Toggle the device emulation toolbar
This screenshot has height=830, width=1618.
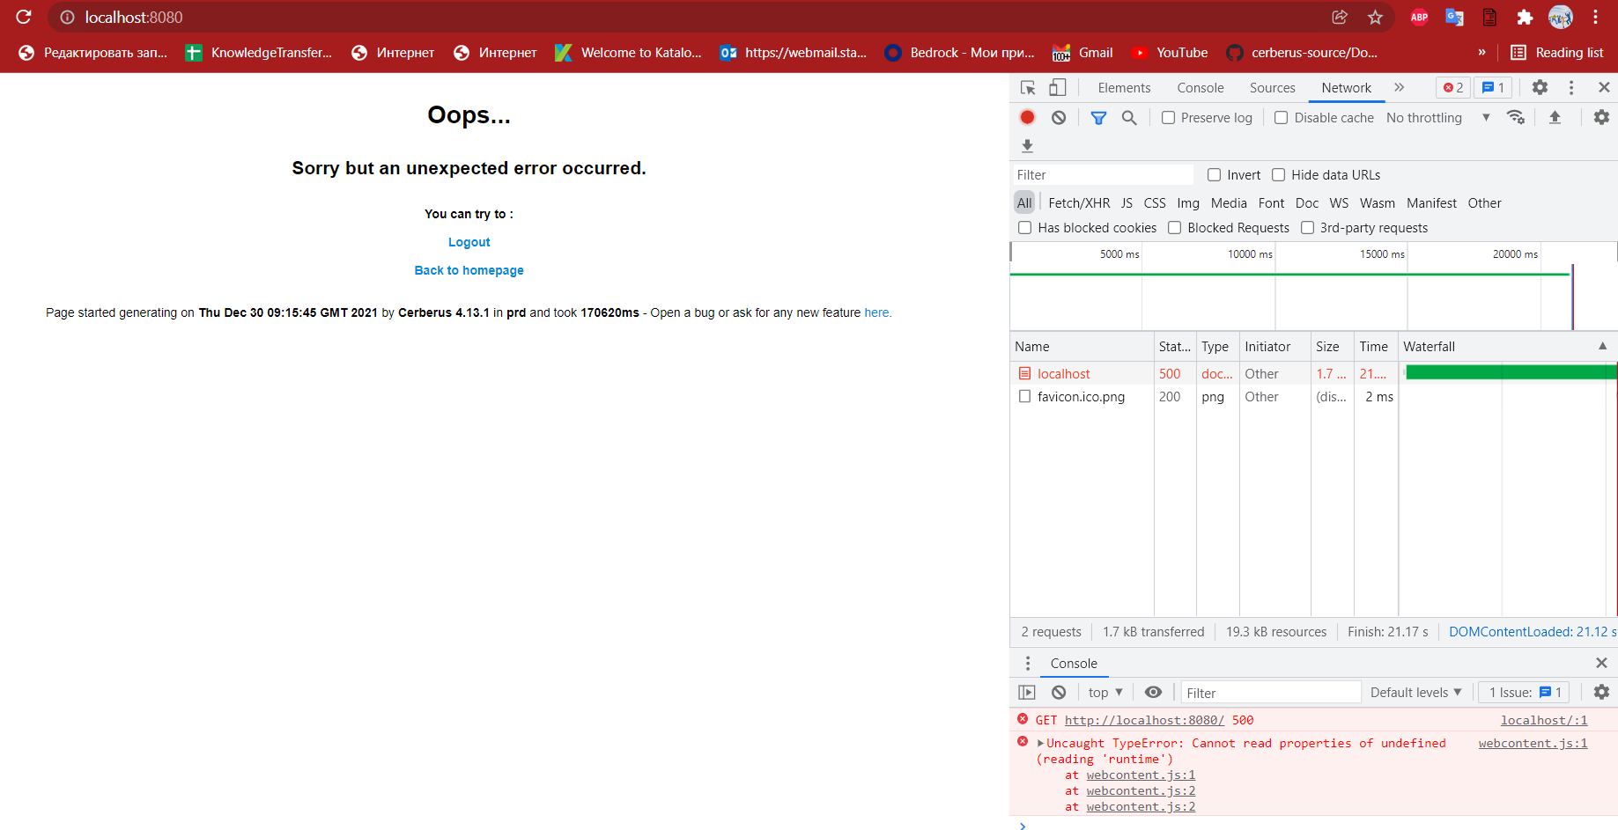tap(1057, 87)
